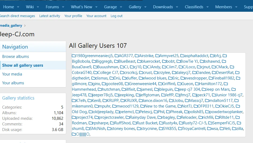Click the folder icon beside oldjeeplady
The height and width of the screenshot is (143, 253).
coord(91,112)
